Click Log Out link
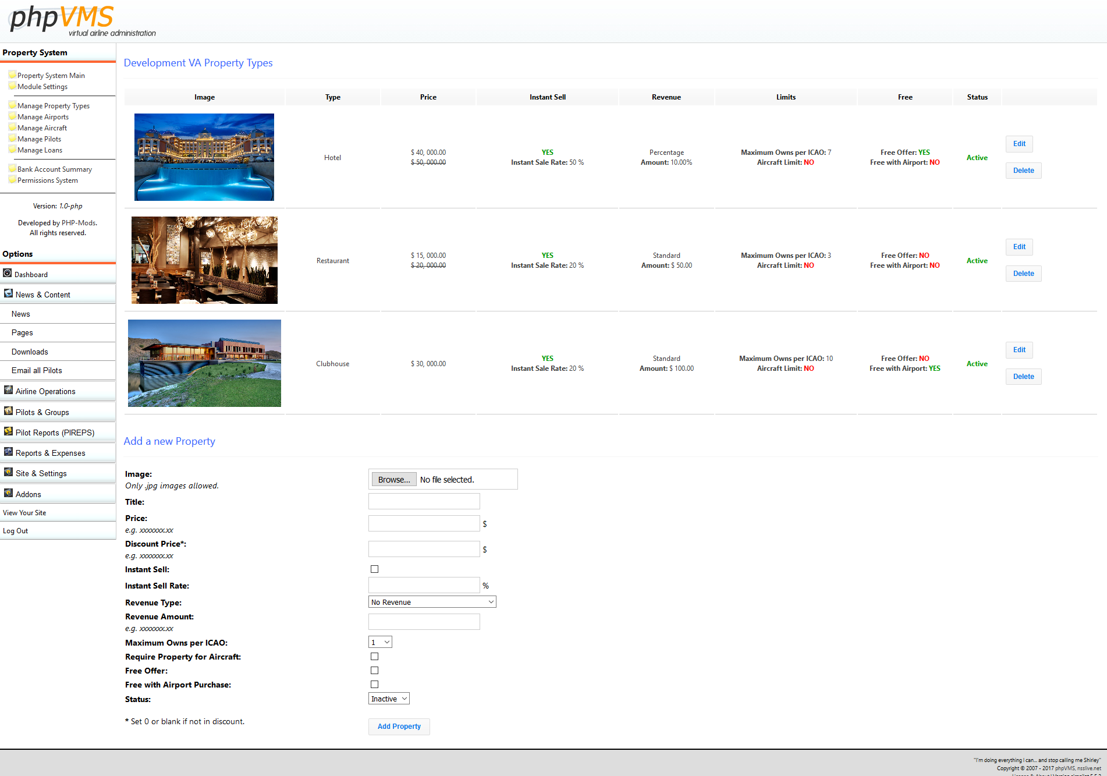The height and width of the screenshot is (776, 1107). pos(15,531)
